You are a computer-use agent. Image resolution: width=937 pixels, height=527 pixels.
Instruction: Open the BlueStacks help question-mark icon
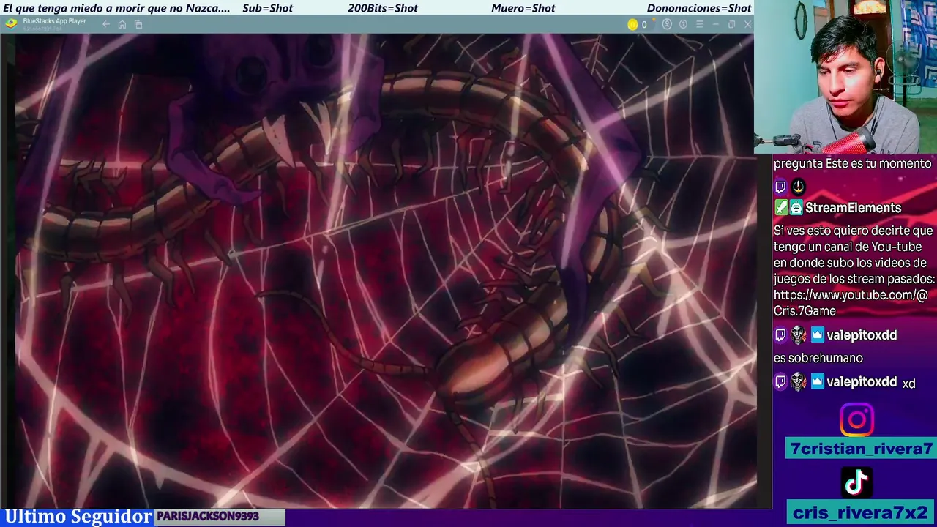click(x=683, y=24)
